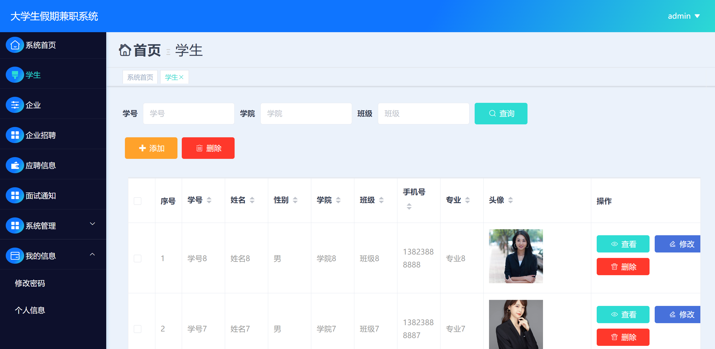This screenshot has width=715, height=349.
Task: Click the home icon beside 系统首页 in sidebar
Action: (x=15, y=45)
